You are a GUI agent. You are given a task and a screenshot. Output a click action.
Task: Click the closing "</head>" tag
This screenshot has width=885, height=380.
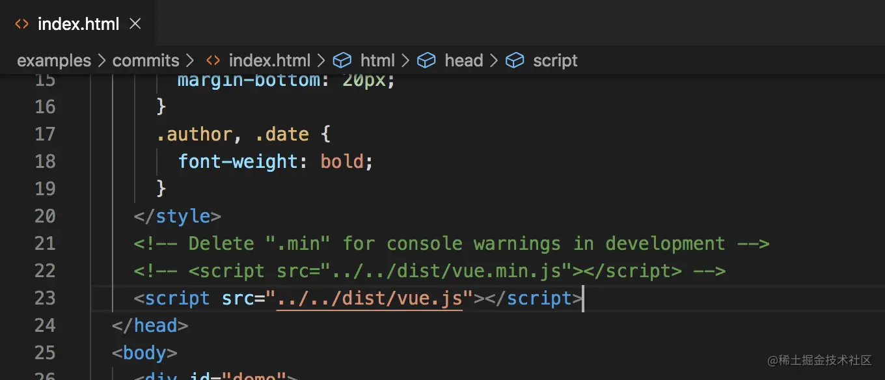150,325
